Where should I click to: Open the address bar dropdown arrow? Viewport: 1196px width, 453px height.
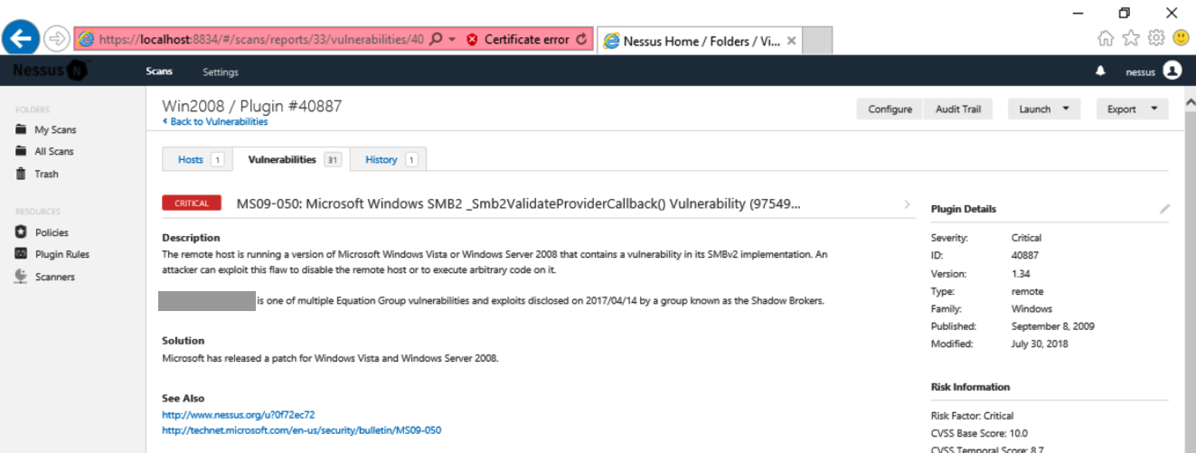tap(452, 40)
